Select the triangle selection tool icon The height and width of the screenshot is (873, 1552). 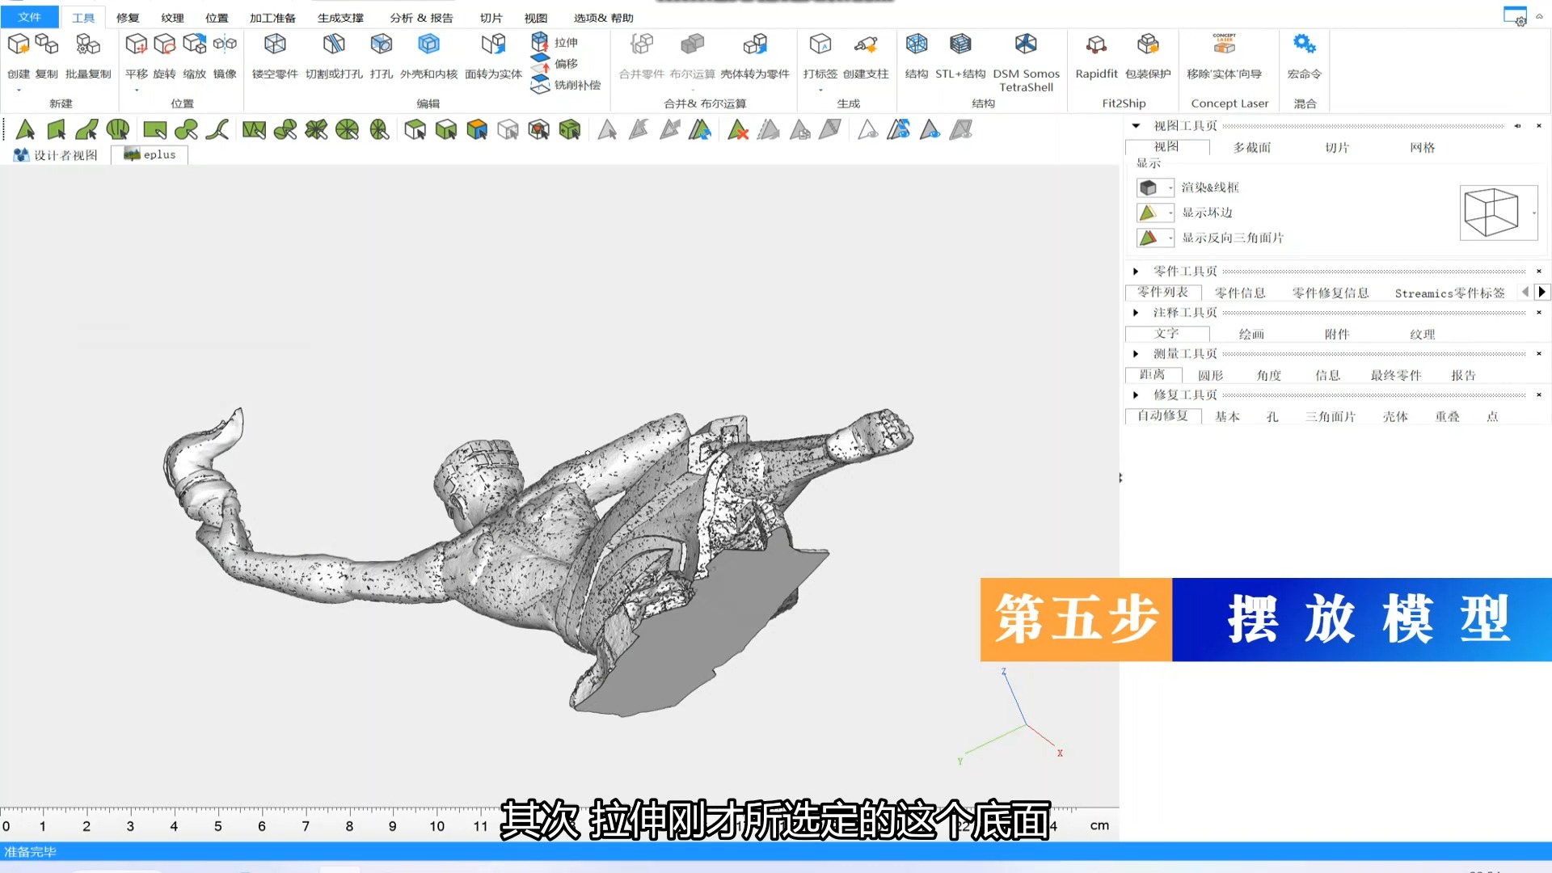(x=25, y=129)
